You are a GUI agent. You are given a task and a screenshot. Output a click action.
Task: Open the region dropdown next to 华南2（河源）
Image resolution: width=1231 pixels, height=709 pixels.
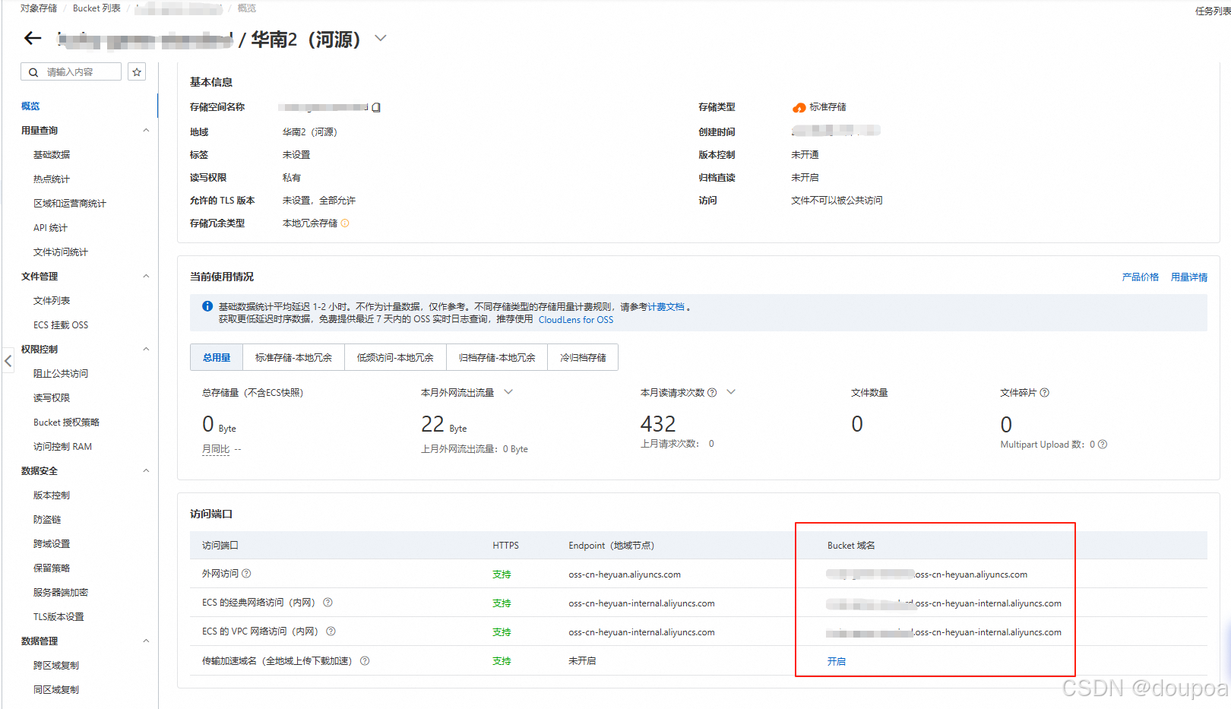click(x=381, y=38)
